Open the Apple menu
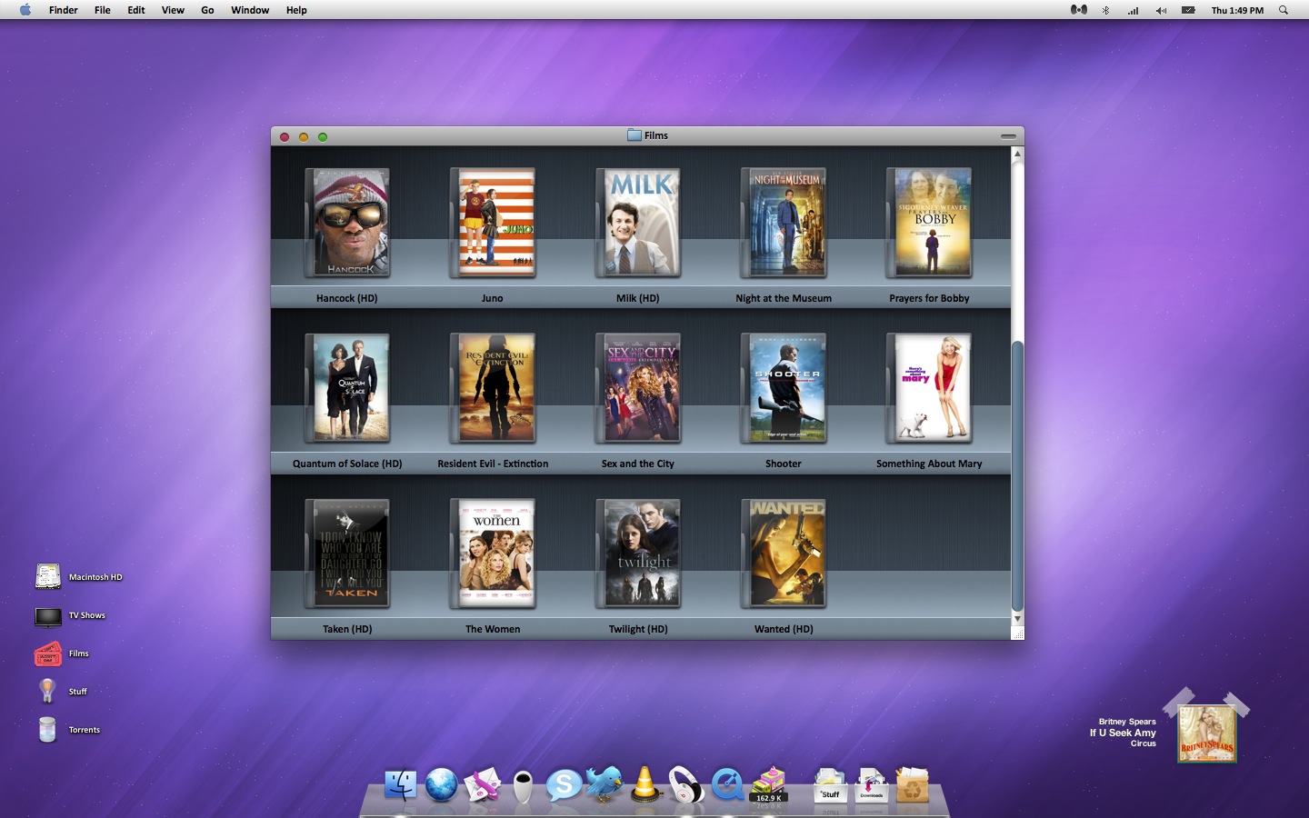Image resolution: width=1309 pixels, height=818 pixels. click(x=25, y=10)
